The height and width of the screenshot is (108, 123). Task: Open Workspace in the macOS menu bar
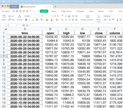pyautogui.click(x=79, y=2)
